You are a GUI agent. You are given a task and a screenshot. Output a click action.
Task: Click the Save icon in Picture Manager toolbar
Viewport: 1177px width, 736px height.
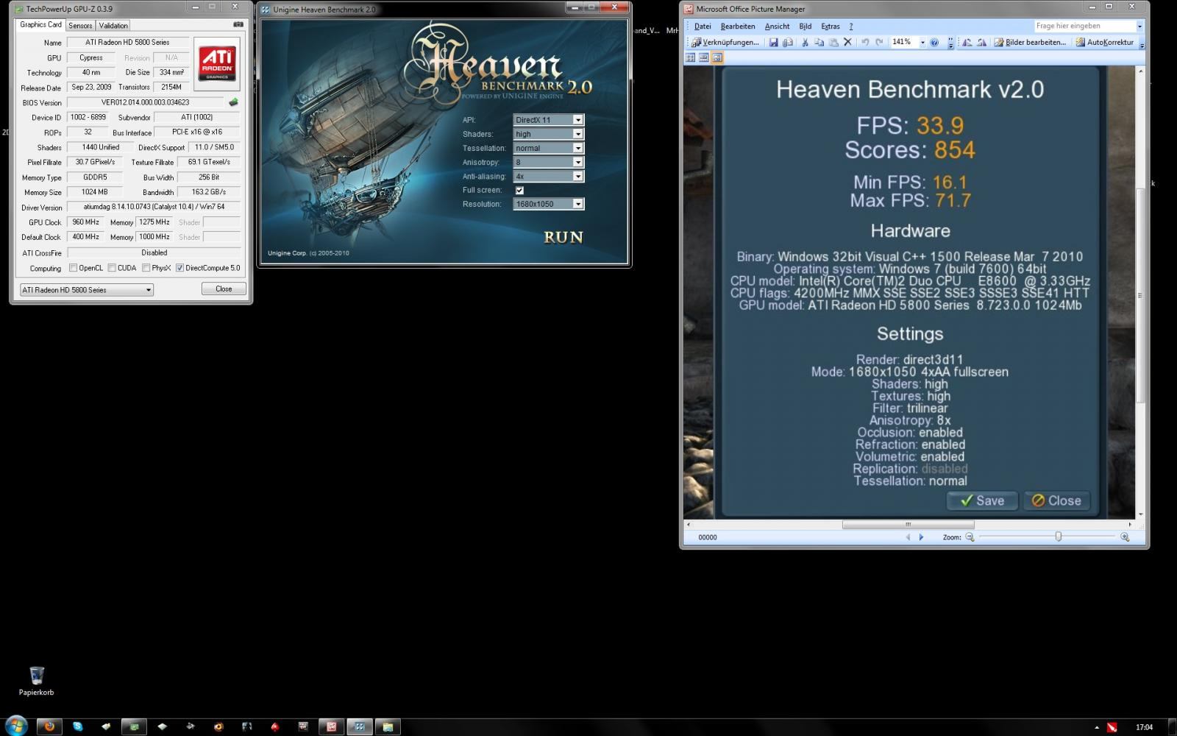coord(773,43)
